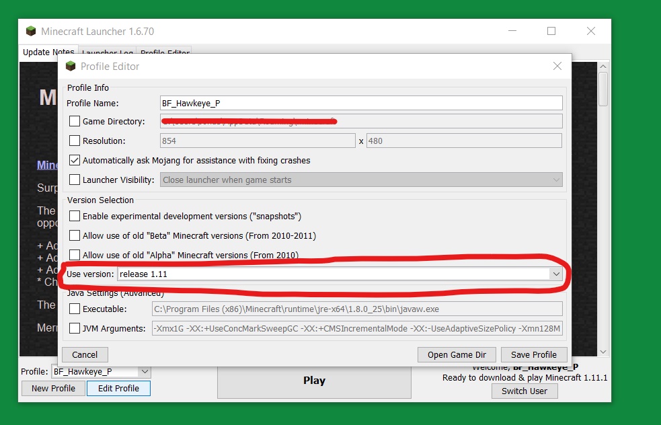The height and width of the screenshot is (425, 661).
Task: Click the 'Ready to download & play Minecraft 1.11.1' status text
Action: [525, 378]
